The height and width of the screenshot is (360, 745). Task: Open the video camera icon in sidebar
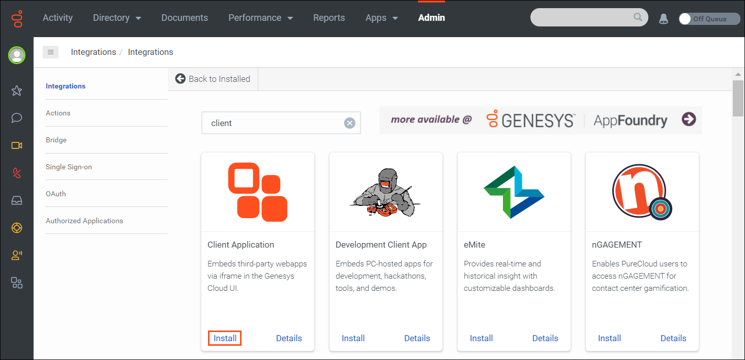click(17, 146)
